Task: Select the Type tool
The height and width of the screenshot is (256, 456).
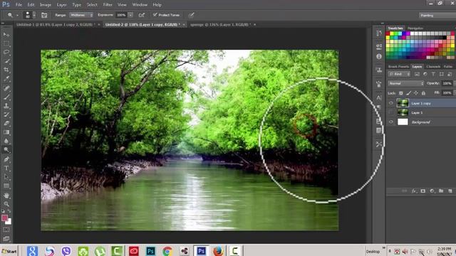Action: pos(6,168)
